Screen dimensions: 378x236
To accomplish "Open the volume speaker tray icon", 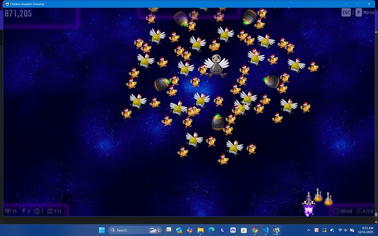I will pos(346,230).
